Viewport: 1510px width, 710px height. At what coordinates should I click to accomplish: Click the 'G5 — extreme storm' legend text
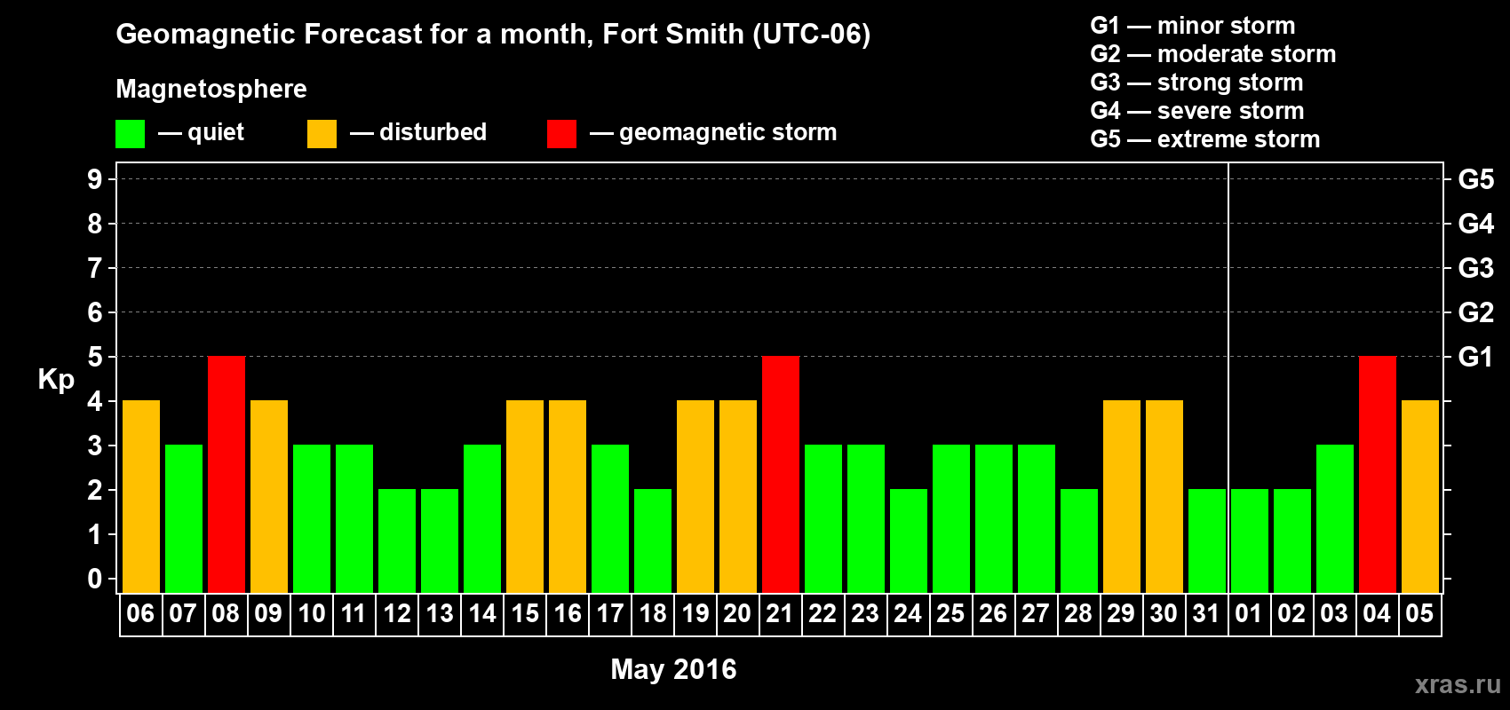1205,139
